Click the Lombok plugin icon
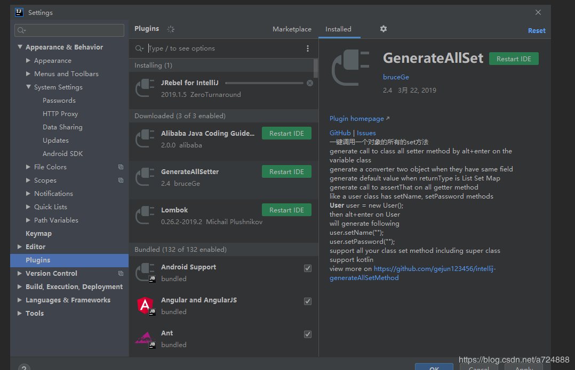 145,216
